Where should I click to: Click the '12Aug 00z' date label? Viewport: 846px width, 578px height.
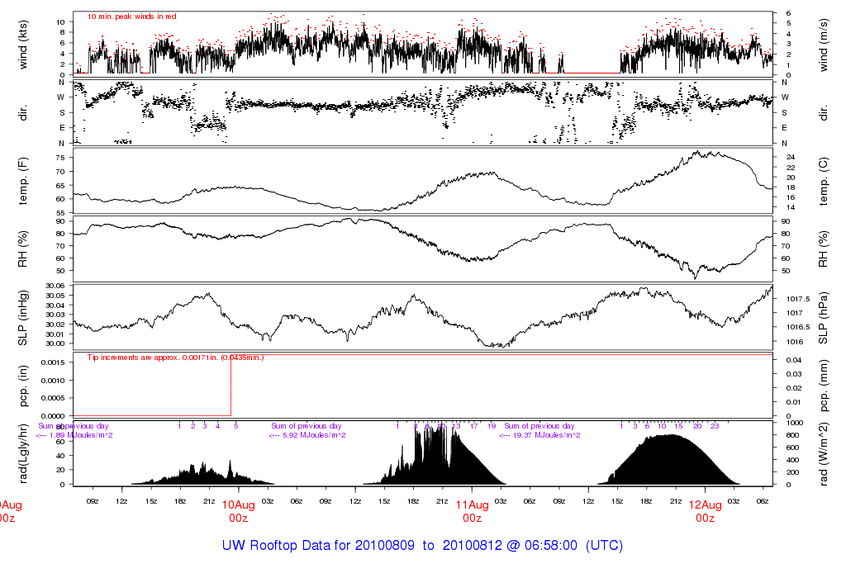706,512
